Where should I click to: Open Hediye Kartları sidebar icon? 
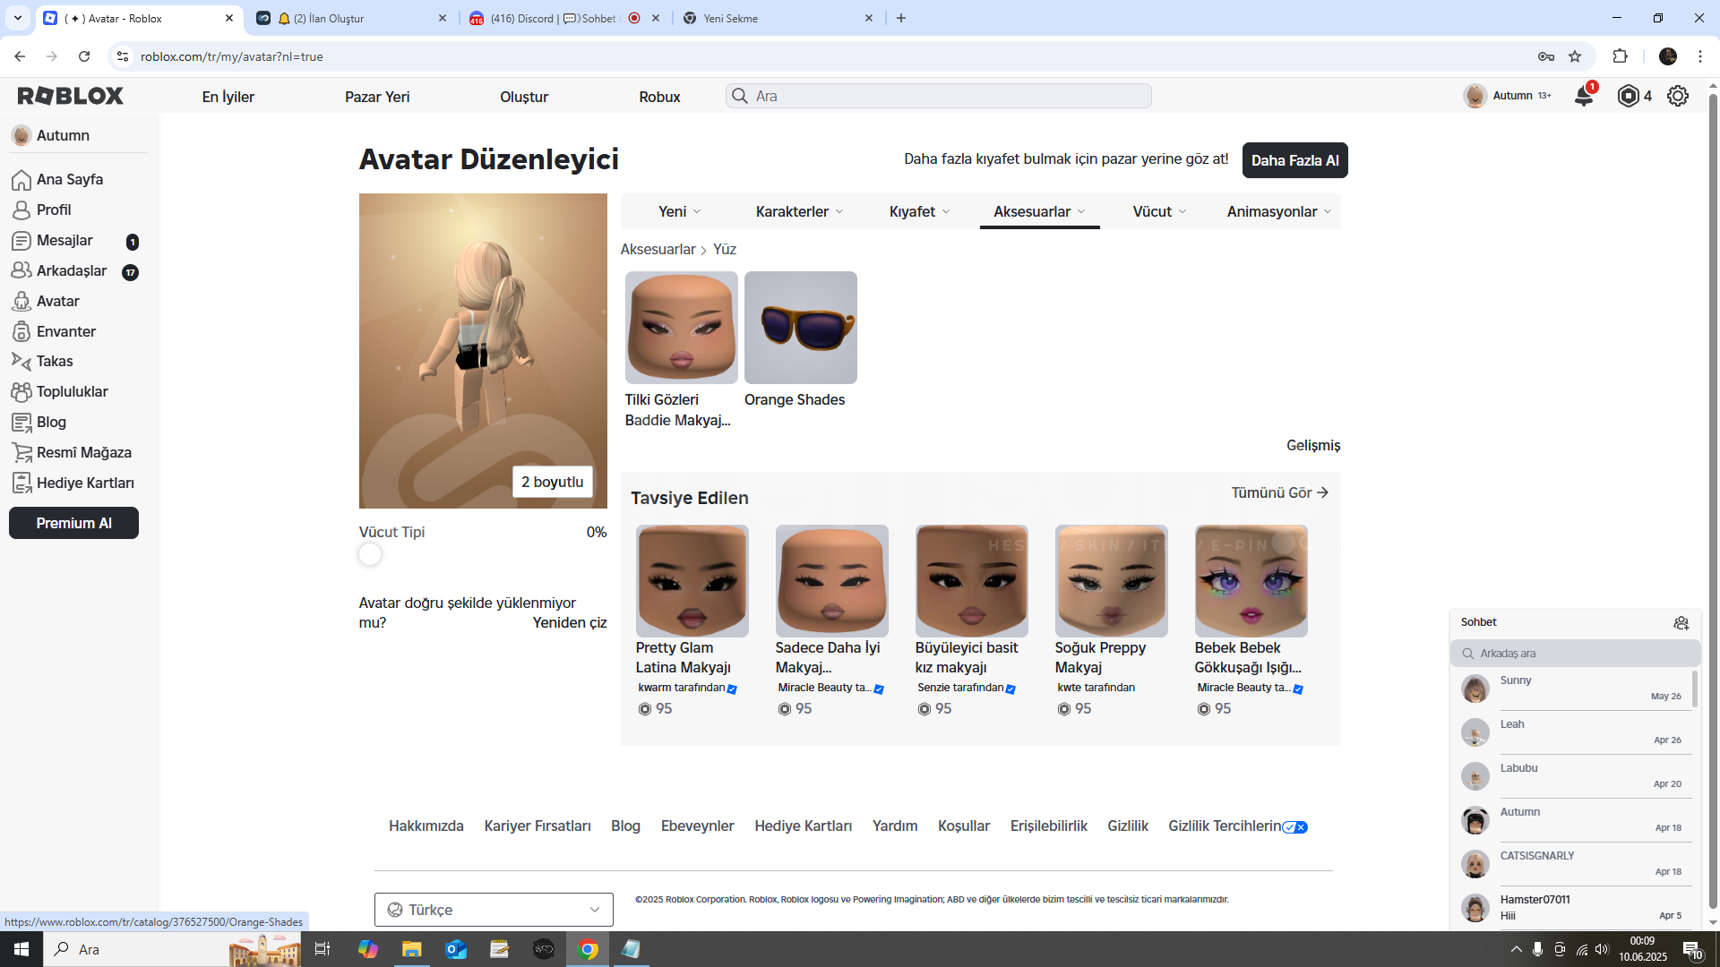click(x=21, y=483)
